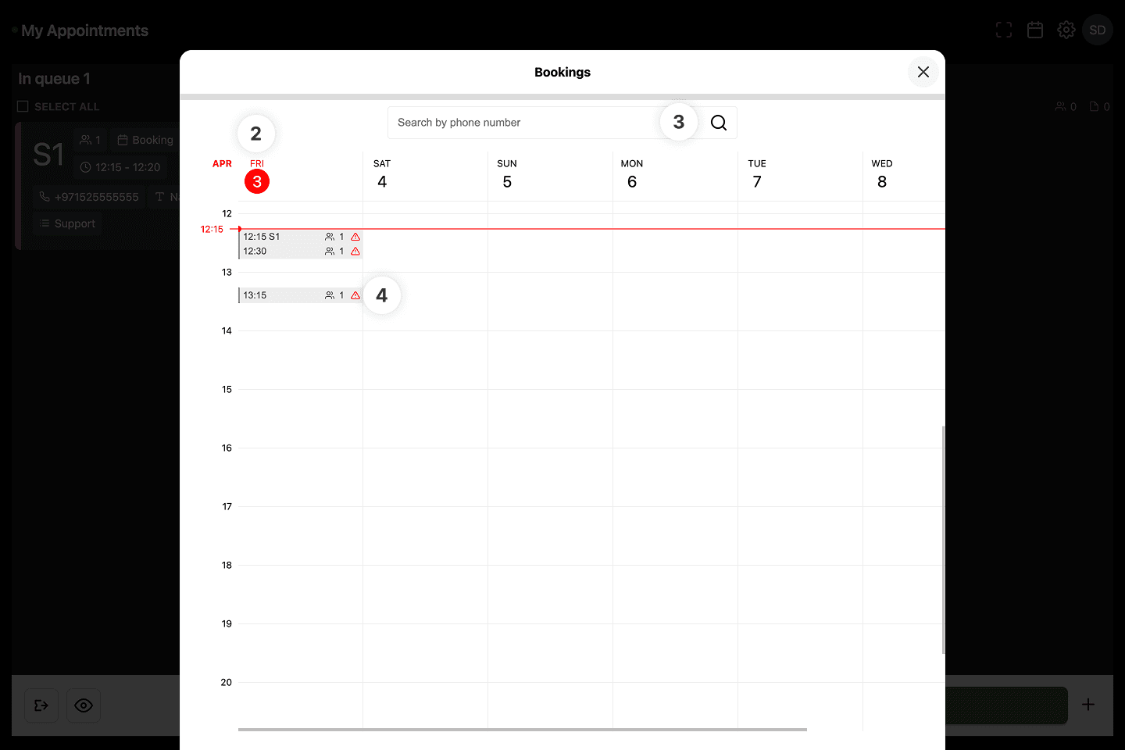Close the Bookings dialog
This screenshot has height=750, width=1125.
point(923,72)
